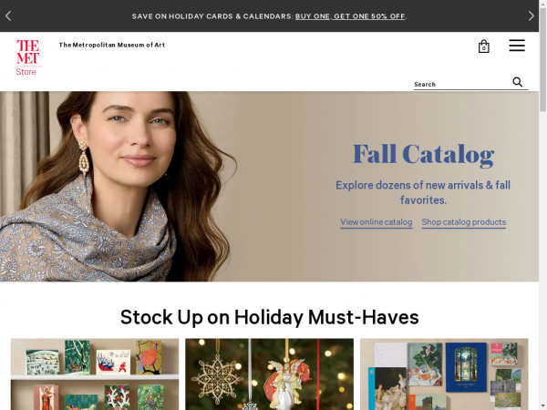Image resolution: width=547 pixels, height=410 pixels.
Task: Click The Metropolitan Museum of Art text link
Action: [111, 45]
